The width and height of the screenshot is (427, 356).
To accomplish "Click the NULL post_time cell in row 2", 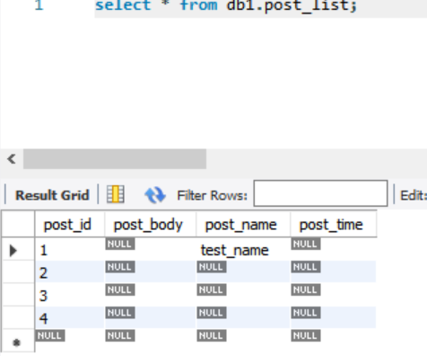I will pyautogui.click(x=334, y=272).
